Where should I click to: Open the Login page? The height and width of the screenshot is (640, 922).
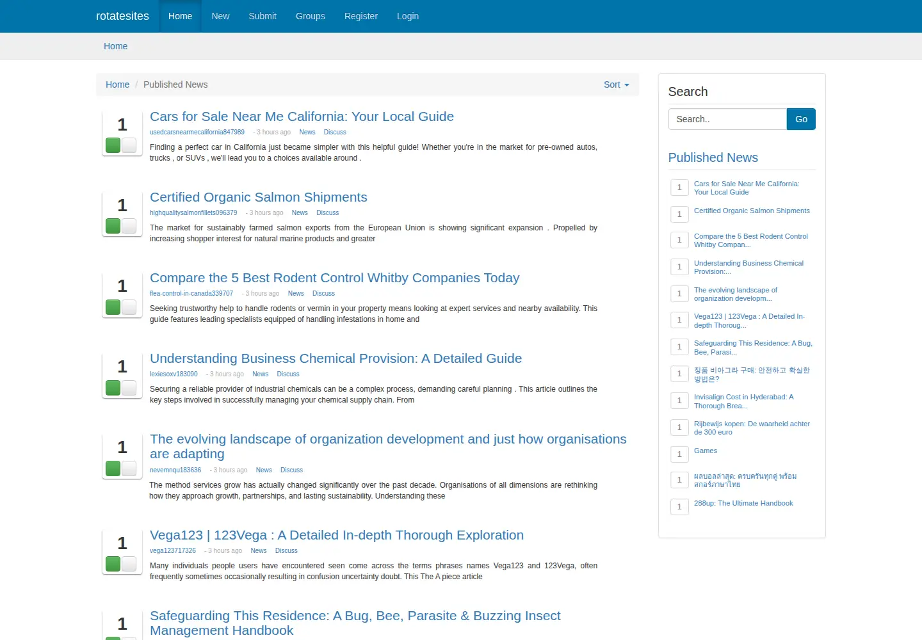(408, 16)
